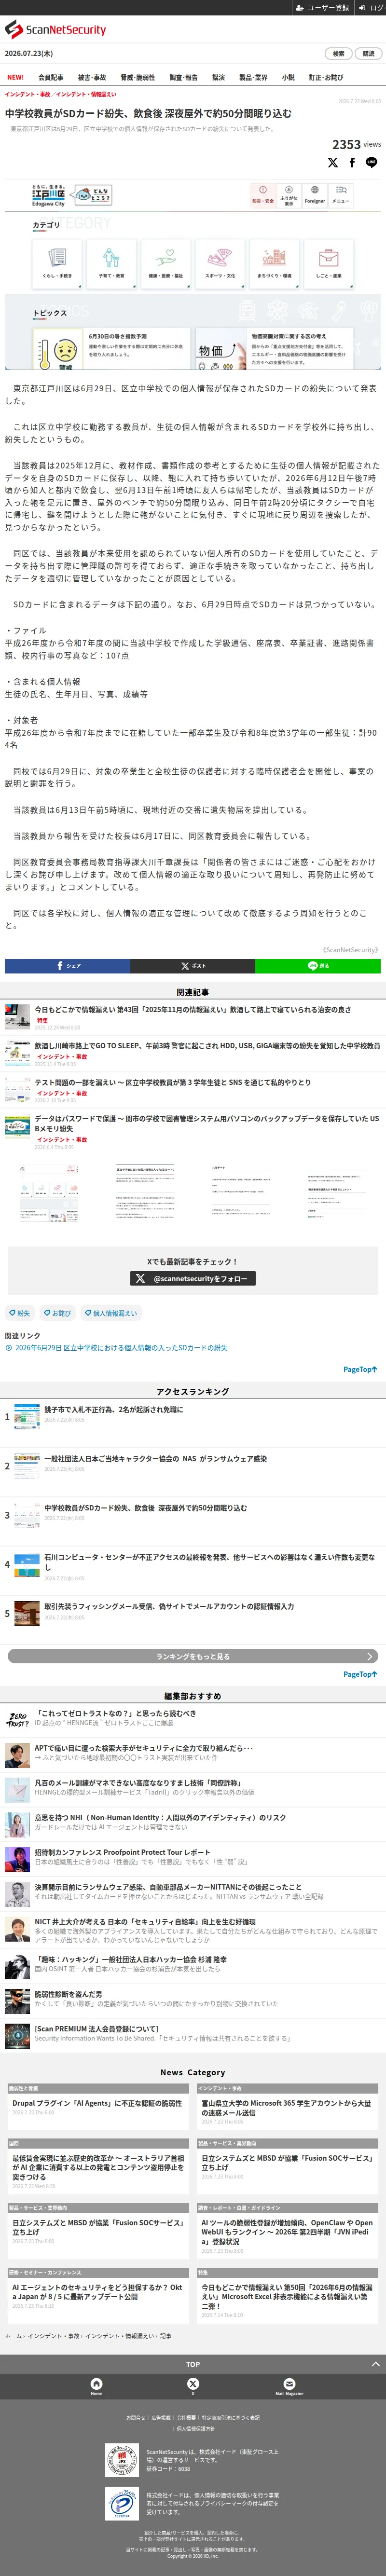Share article via LINE near view count

371,162
